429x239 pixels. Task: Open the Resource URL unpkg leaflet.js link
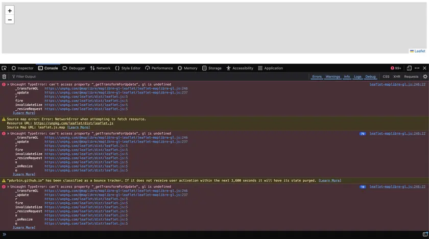(74, 123)
